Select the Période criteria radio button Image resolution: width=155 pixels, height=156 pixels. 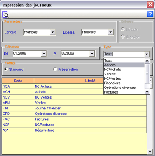pyautogui.click(x=123, y=29)
